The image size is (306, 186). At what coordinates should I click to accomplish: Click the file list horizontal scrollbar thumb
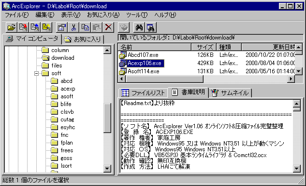tap(164, 79)
